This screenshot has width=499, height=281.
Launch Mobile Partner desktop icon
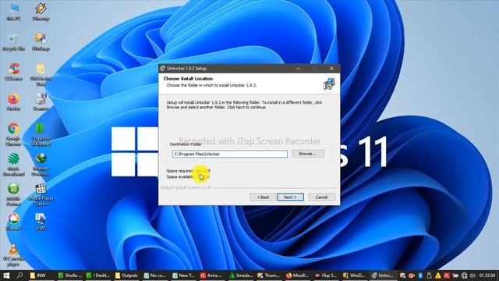(x=13, y=194)
